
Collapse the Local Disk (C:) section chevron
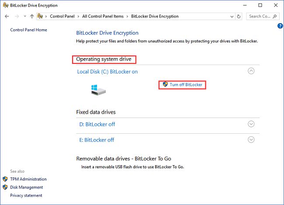[x=251, y=71]
